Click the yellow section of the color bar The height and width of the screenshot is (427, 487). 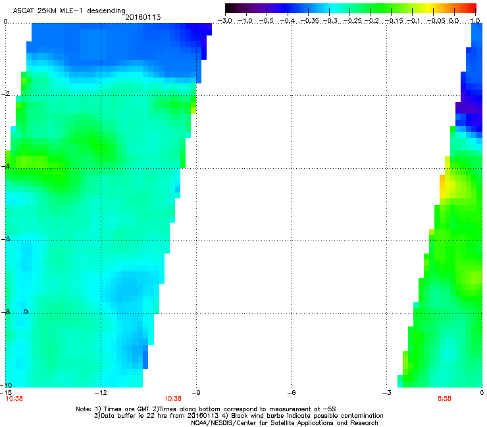coord(430,9)
